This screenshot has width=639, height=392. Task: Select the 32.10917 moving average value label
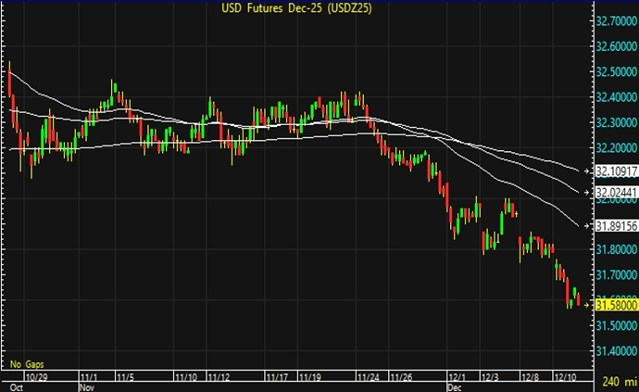point(615,171)
